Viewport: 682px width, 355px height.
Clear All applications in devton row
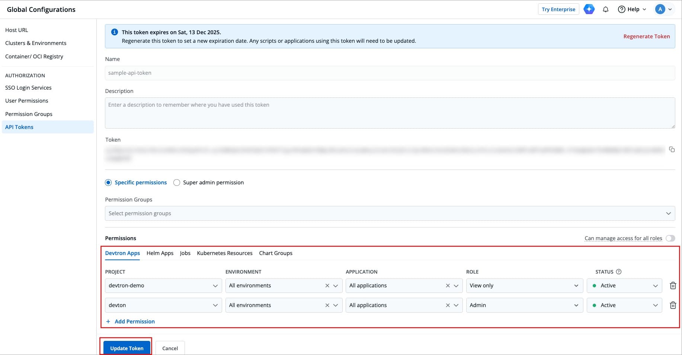448,305
